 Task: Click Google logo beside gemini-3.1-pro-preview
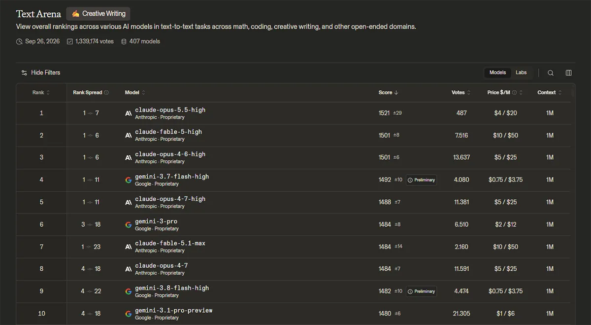point(129,314)
